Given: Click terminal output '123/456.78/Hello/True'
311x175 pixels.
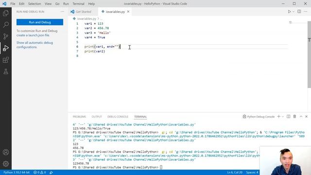Looking at the screenshot, I should 91,128.
